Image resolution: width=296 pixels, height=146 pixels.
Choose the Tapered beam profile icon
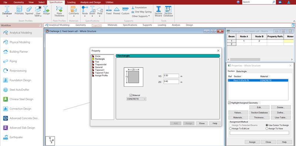coord(29,10)
